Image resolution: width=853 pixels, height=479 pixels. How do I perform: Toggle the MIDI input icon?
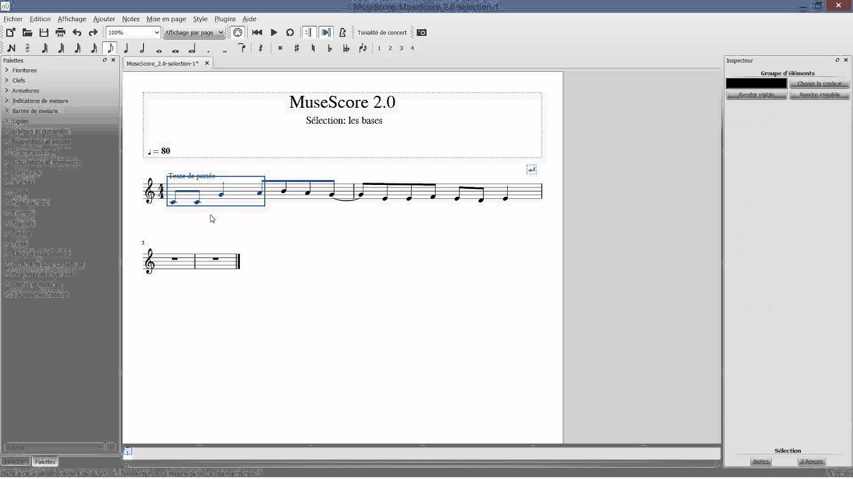click(238, 33)
